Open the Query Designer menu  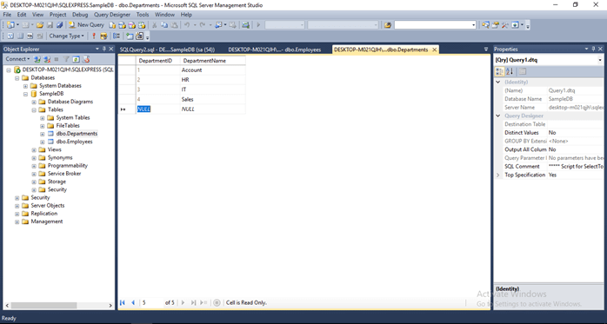(x=112, y=14)
